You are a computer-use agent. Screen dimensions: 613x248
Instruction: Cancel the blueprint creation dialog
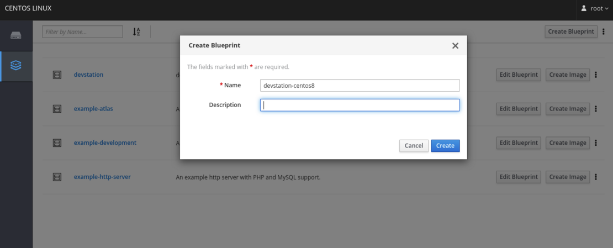[414, 146]
